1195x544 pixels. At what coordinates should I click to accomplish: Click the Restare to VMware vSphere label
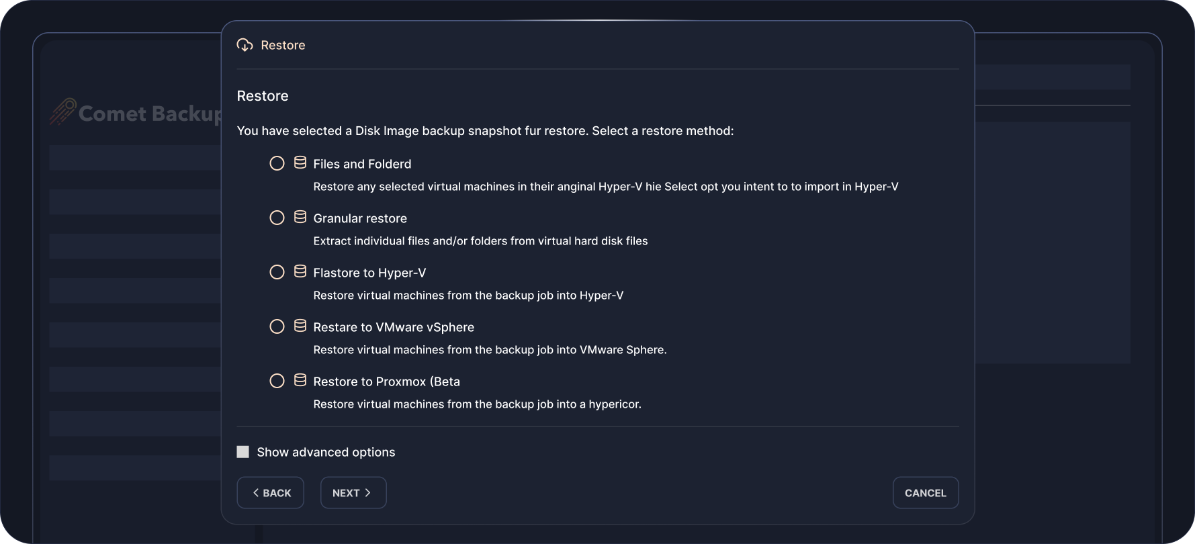394,327
